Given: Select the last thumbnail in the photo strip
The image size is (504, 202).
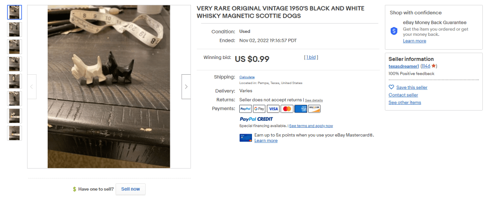Looking at the screenshot, I should click(x=15, y=133).
